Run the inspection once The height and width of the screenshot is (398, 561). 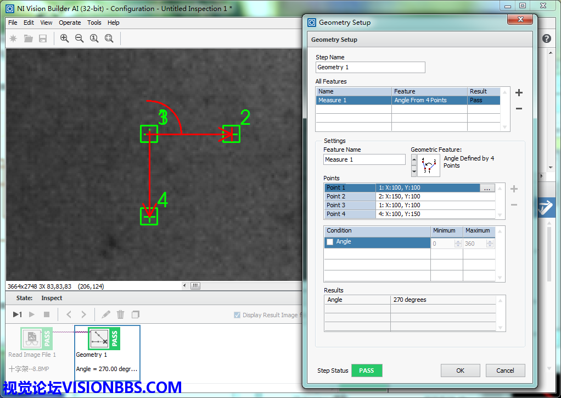(17, 314)
